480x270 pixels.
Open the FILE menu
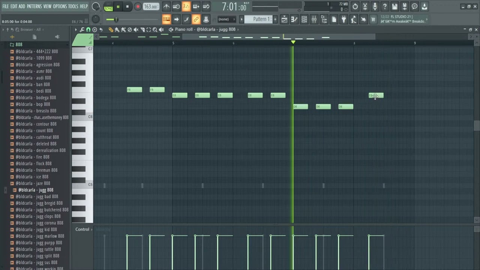click(x=6, y=6)
